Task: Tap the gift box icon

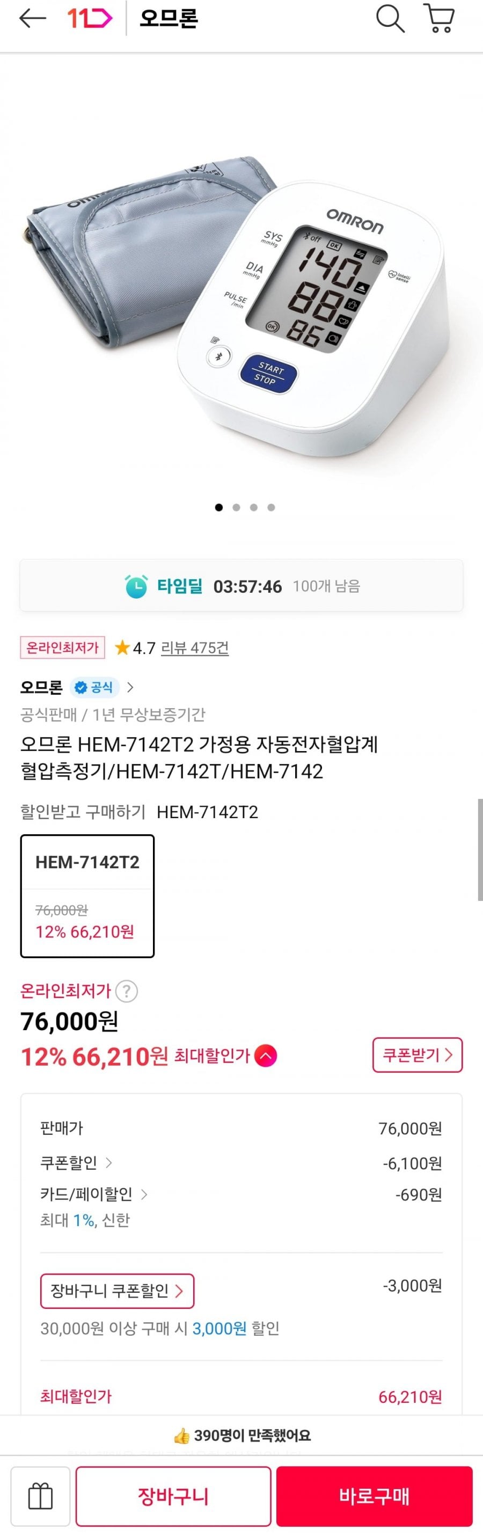Action: tap(41, 1496)
